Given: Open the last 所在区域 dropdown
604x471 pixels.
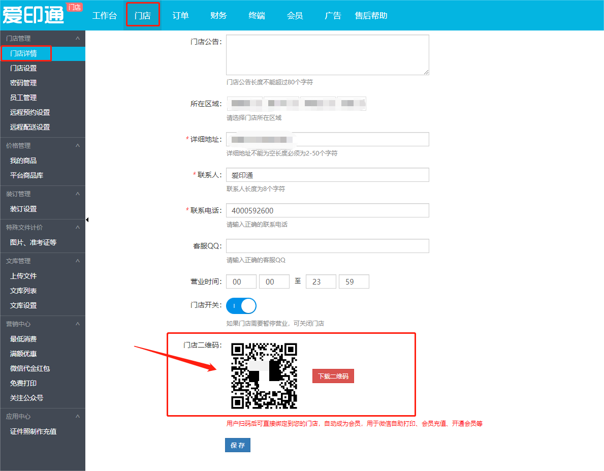Looking at the screenshot, I should pos(352,103).
